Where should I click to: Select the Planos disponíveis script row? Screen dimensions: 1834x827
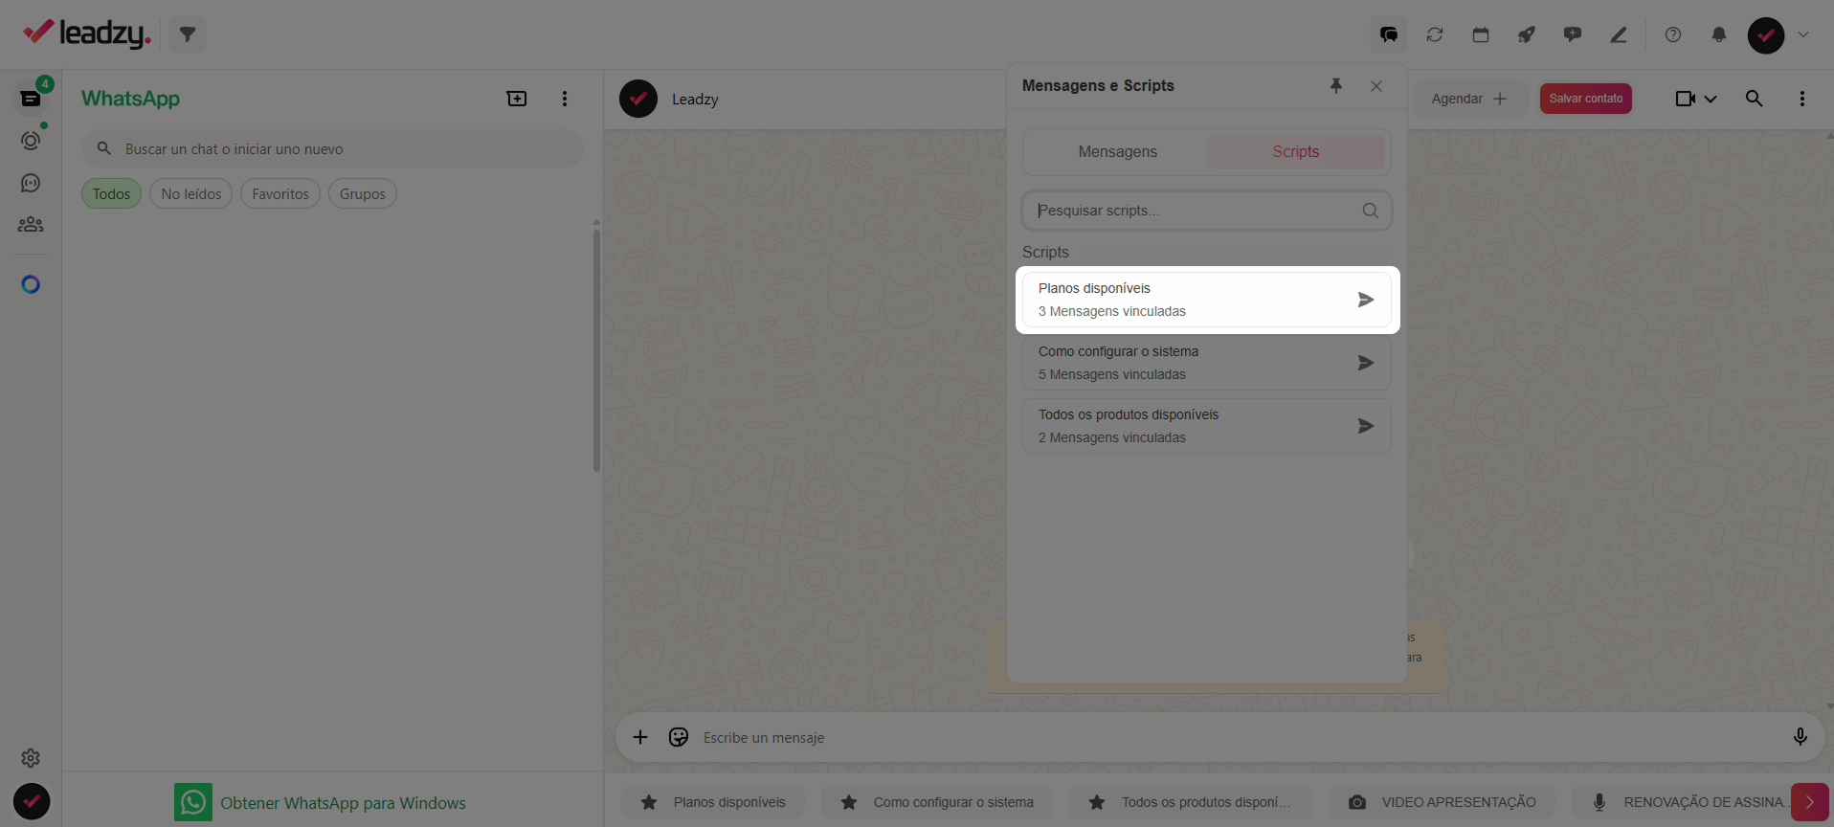tap(1207, 300)
